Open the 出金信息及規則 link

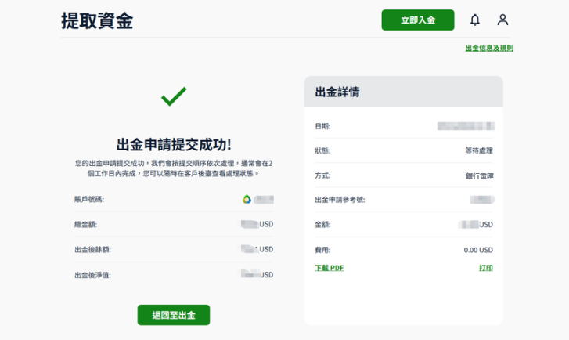(x=489, y=48)
